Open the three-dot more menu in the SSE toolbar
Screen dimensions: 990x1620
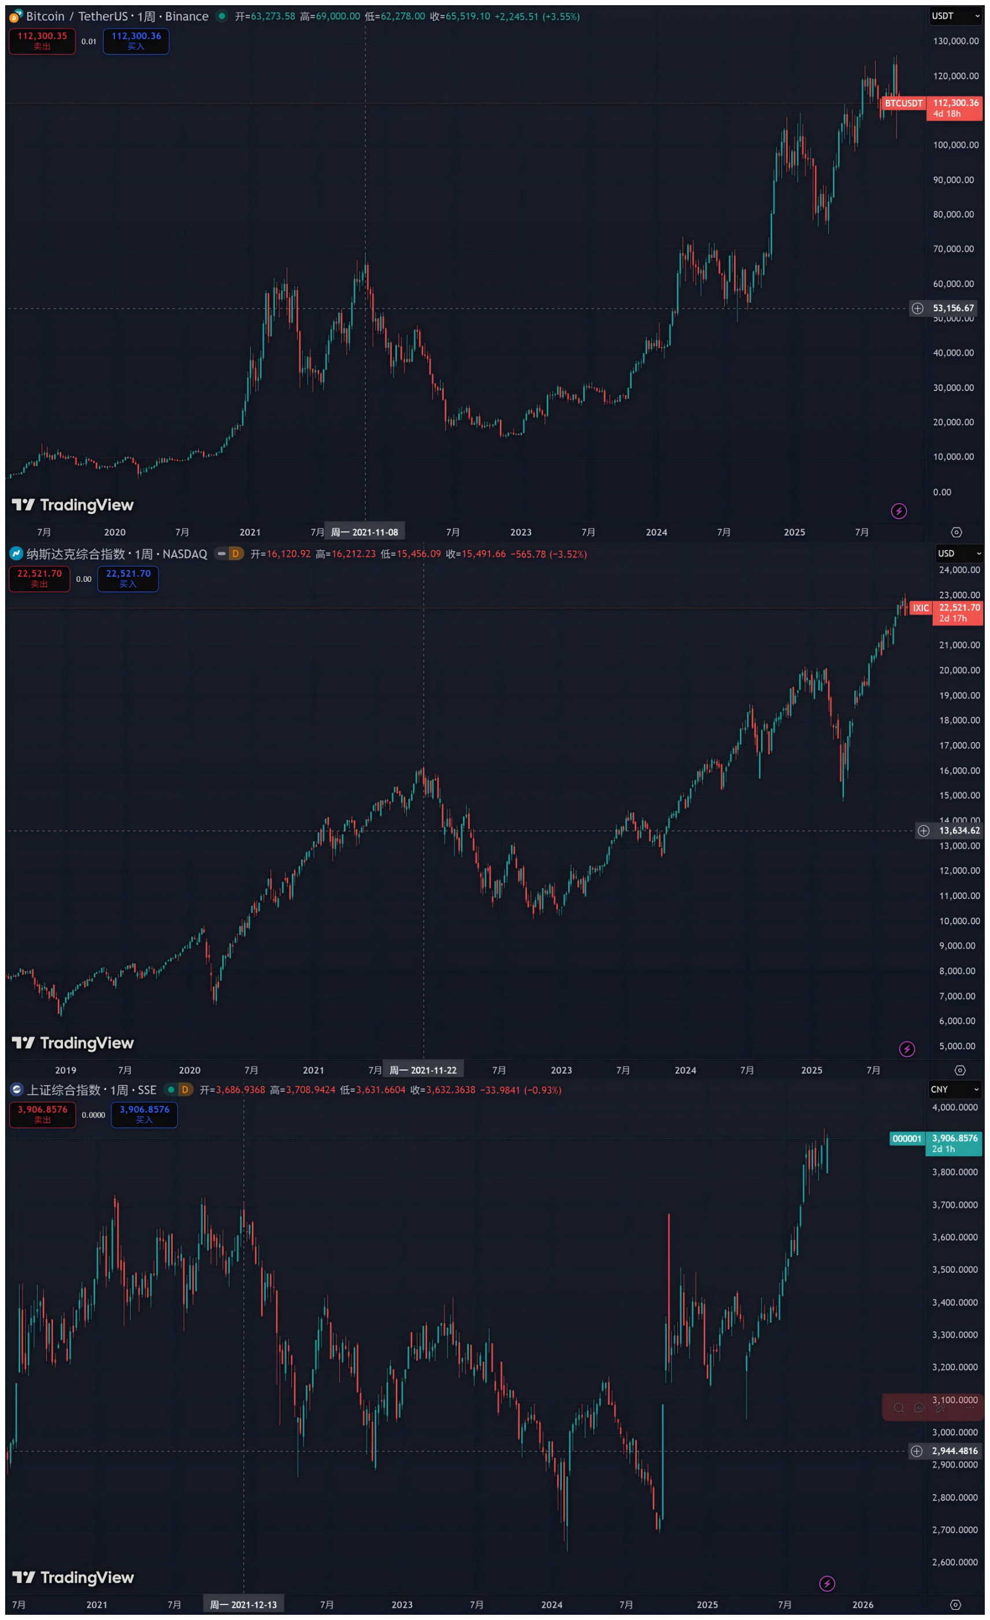(970, 1407)
